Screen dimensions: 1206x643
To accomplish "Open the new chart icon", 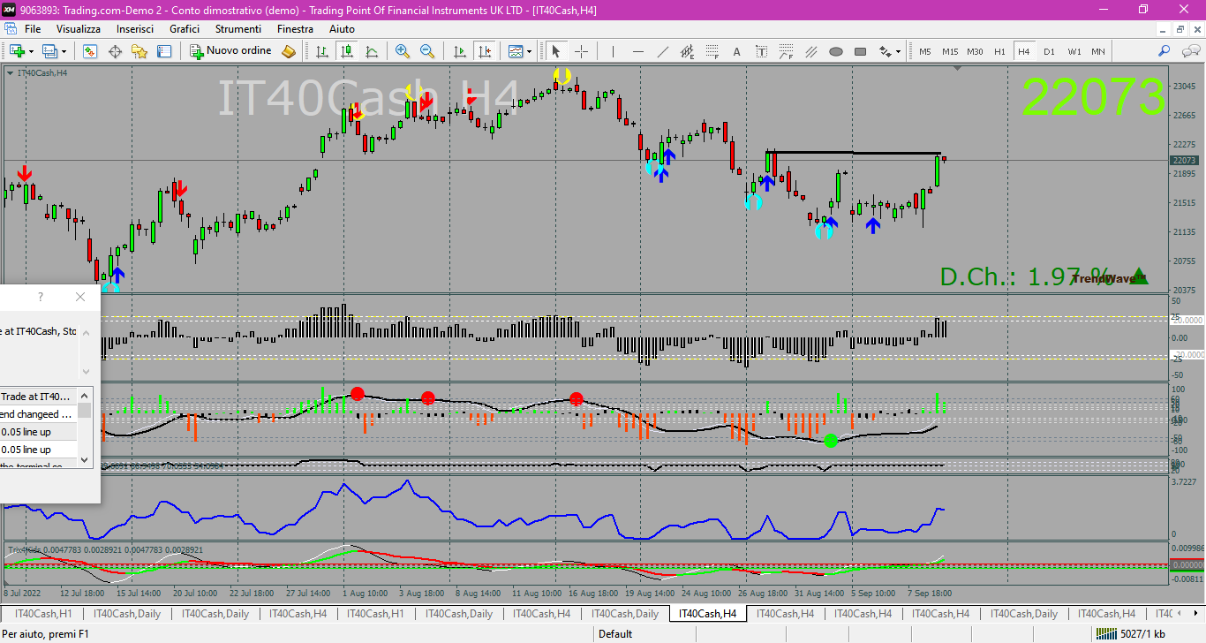I will tap(16, 51).
